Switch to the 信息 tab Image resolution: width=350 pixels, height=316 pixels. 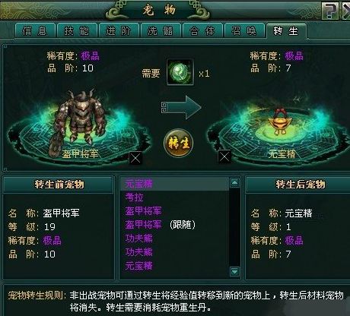coord(35,31)
